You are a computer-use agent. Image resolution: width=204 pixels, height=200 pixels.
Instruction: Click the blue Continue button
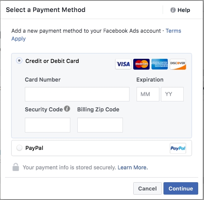click(x=181, y=188)
